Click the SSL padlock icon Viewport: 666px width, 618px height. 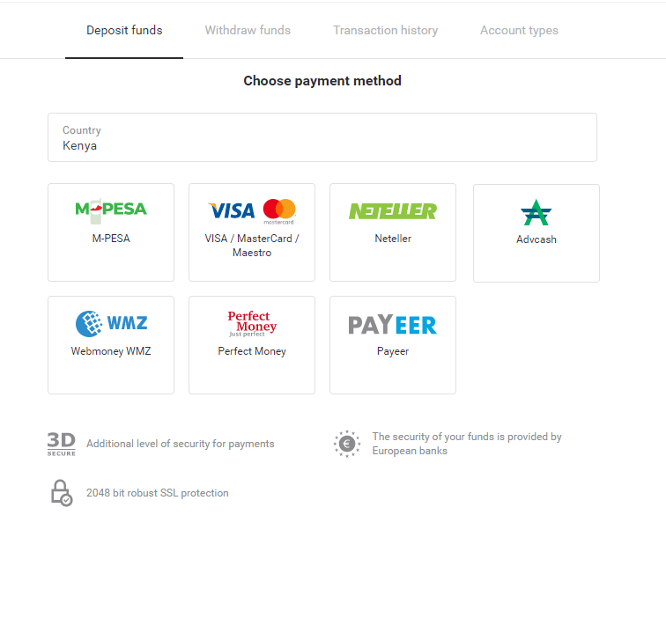coord(61,493)
